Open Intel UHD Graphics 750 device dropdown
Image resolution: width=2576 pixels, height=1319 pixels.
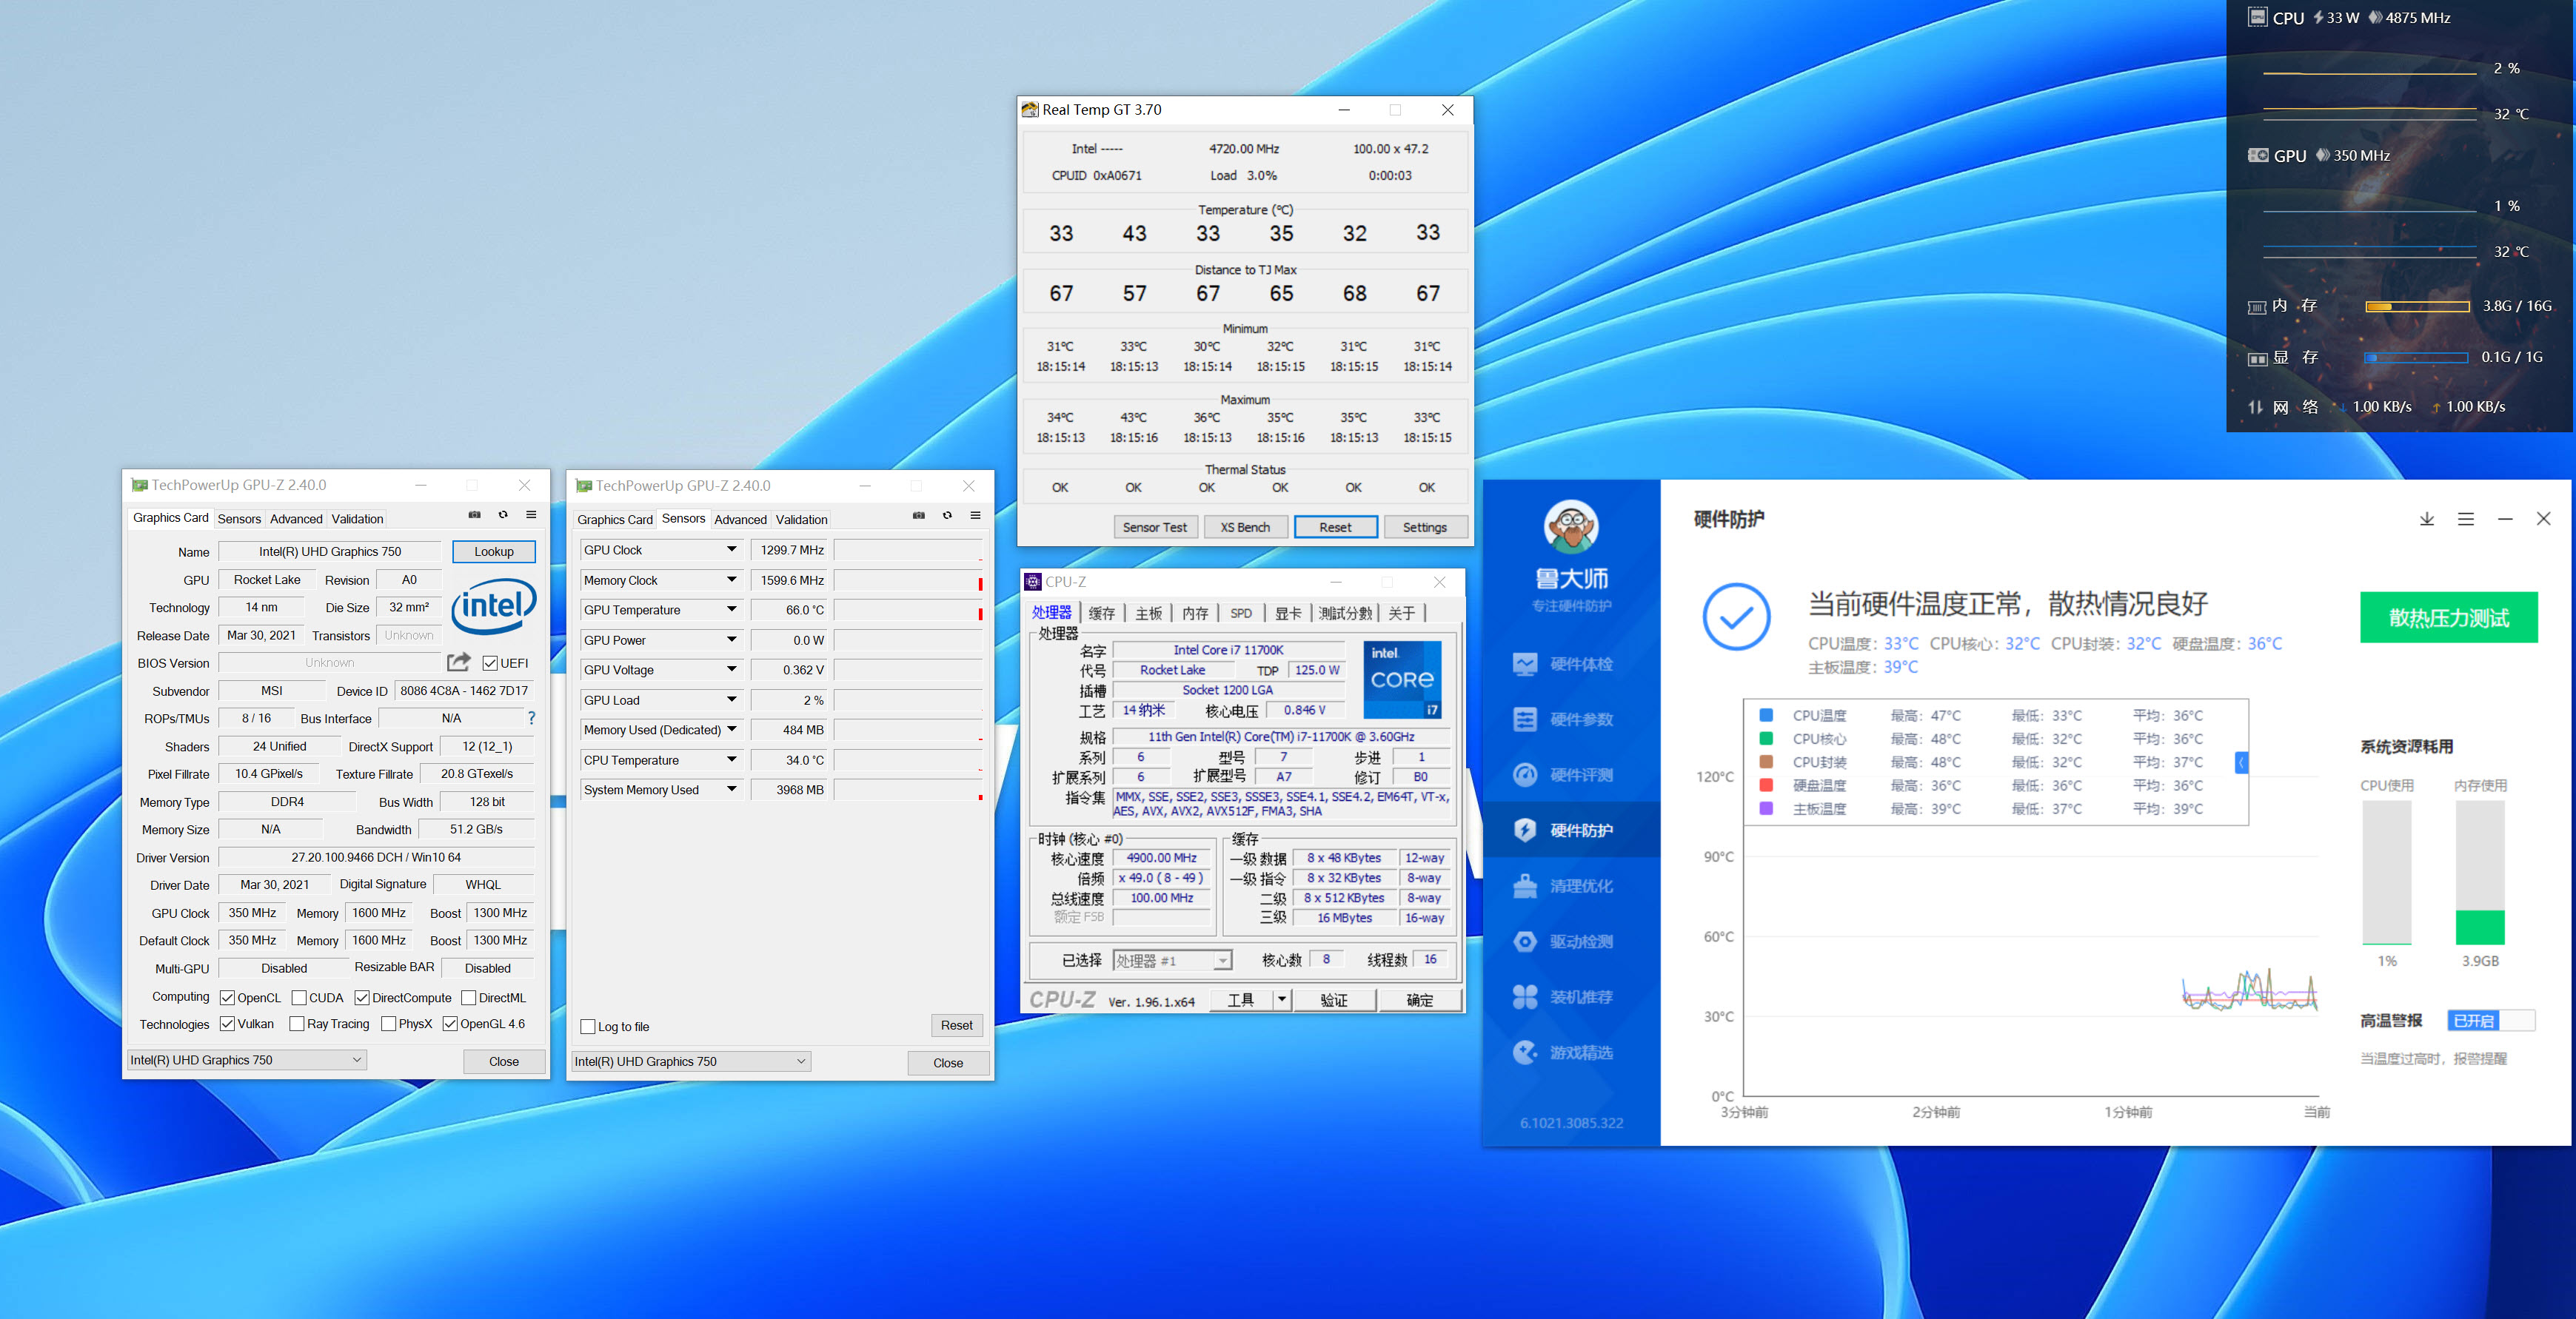click(245, 1060)
